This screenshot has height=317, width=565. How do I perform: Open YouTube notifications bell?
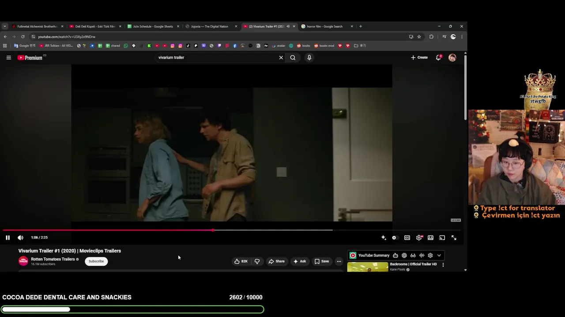[x=438, y=57]
